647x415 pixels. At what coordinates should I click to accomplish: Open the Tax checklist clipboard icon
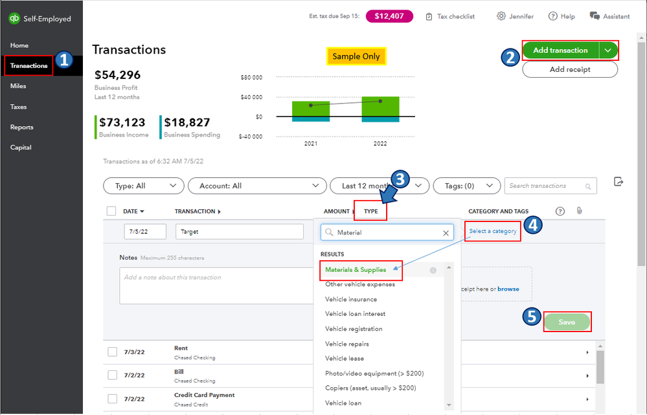pos(429,17)
